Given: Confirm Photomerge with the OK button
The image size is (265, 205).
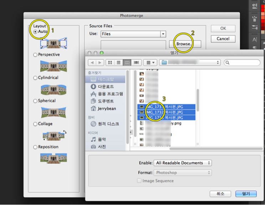Looking at the screenshot, I should click(223, 28).
